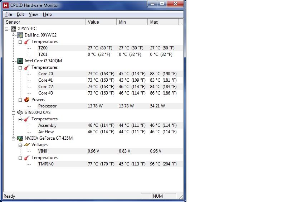Click the Intel Core i7 740QM label

(43, 61)
